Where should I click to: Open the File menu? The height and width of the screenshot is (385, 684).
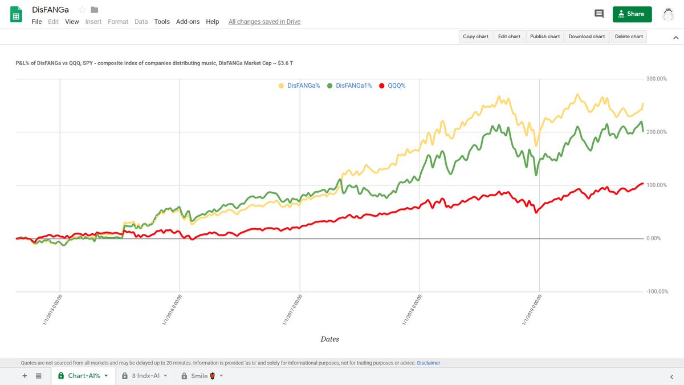[x=36, y=22]
